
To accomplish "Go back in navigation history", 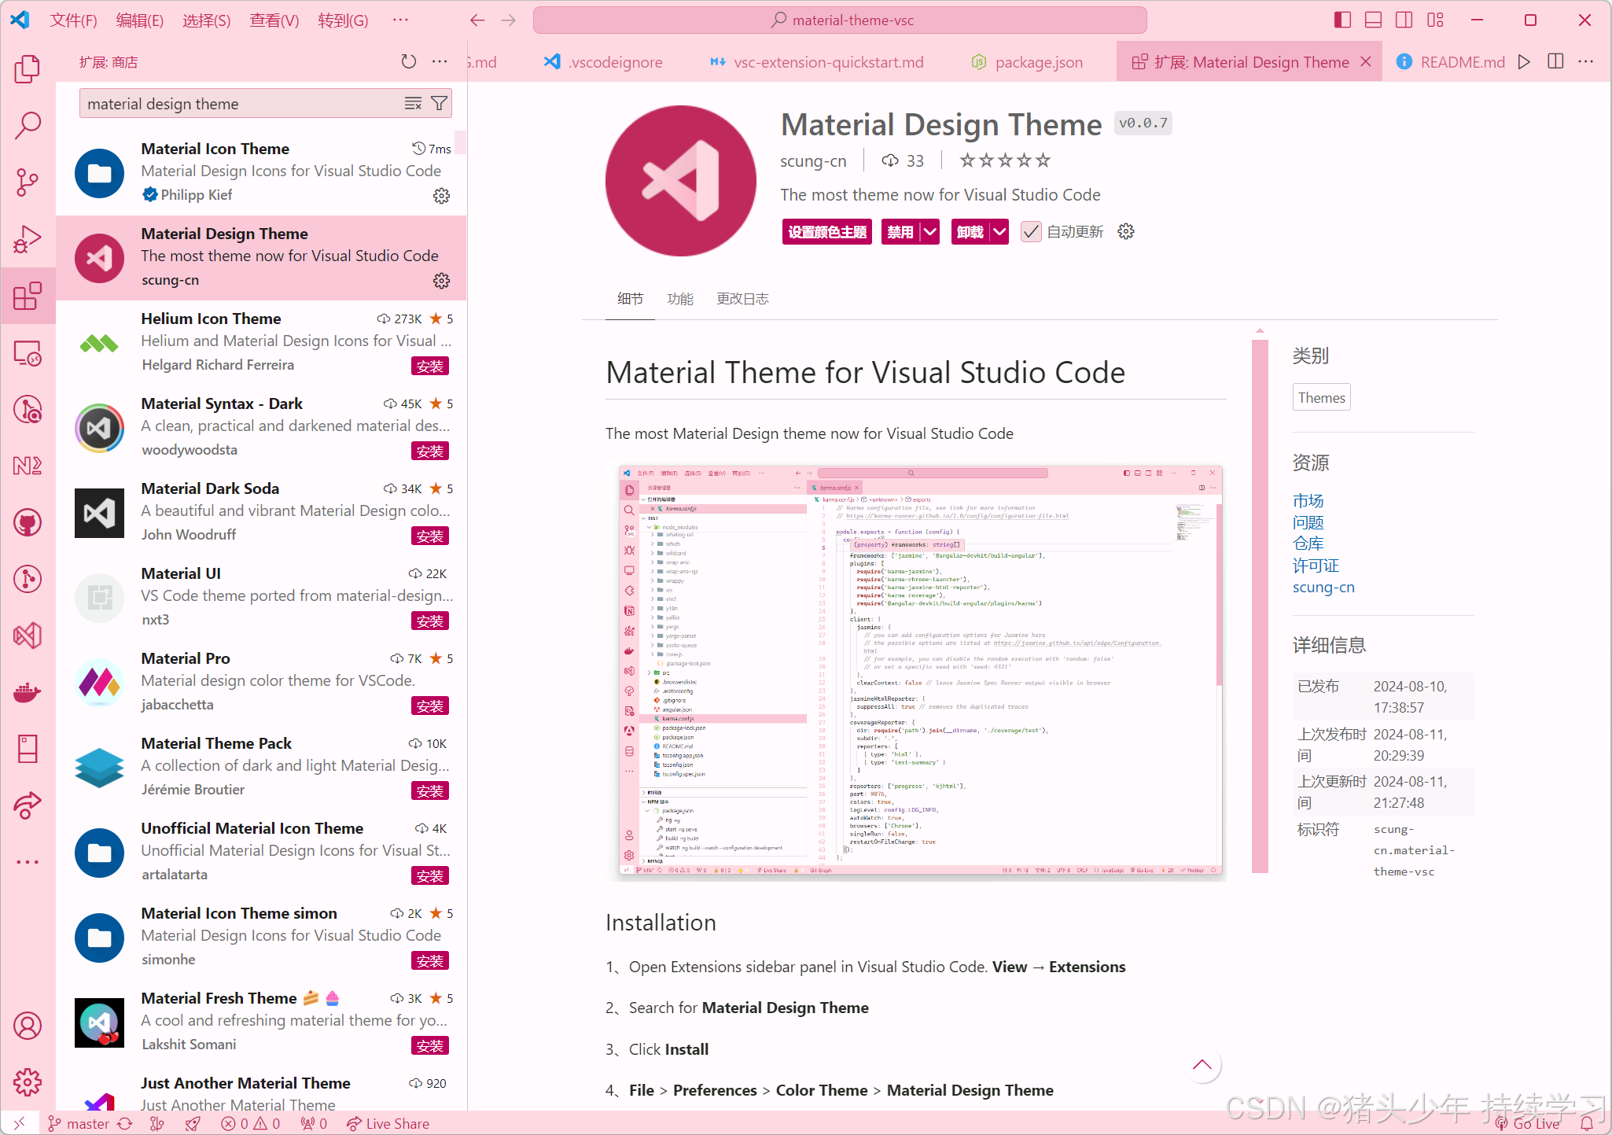I will click(477, 20).
